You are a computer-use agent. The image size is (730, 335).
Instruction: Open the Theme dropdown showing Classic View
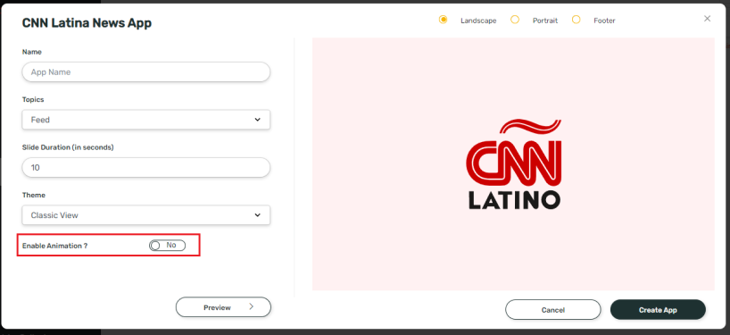pyautogui.click(x=145, y=215)
